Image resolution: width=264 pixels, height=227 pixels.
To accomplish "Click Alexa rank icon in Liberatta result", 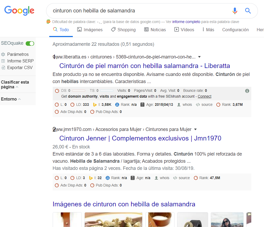I will (117, 105).
